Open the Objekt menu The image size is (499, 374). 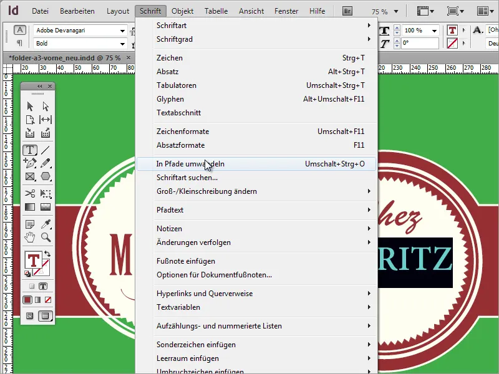[x=182, y=11]
